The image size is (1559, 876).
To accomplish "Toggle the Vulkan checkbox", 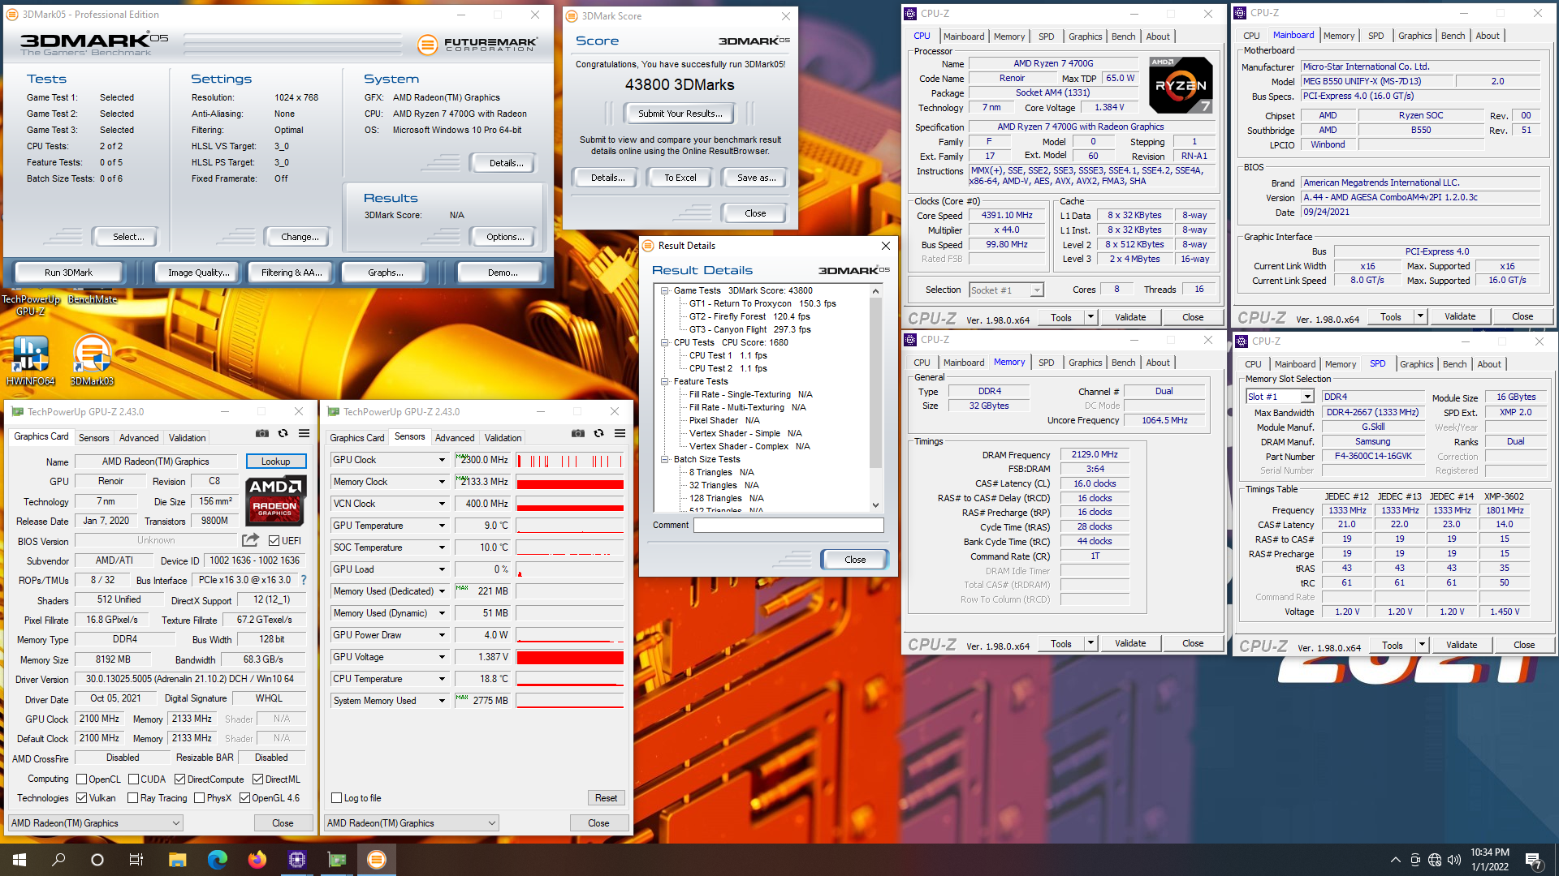I will pyautogui.click(x=81, y=798).
